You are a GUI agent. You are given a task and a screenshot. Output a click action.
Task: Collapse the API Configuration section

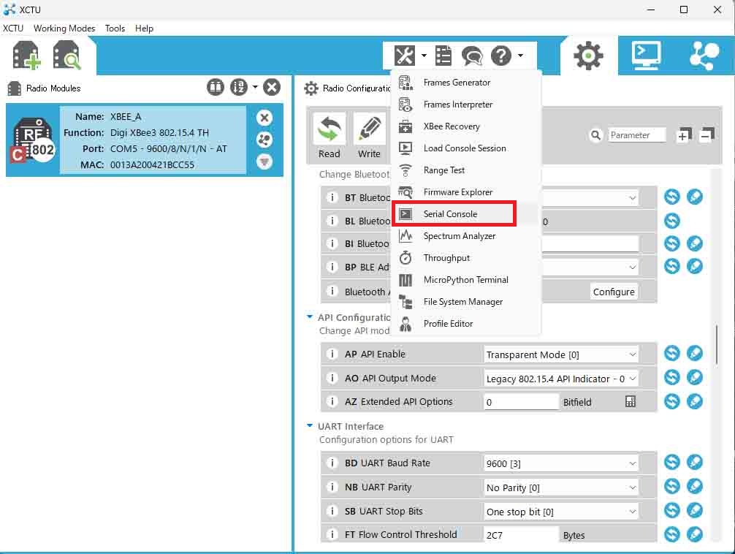pyautogui.click(x=309, y=317)
